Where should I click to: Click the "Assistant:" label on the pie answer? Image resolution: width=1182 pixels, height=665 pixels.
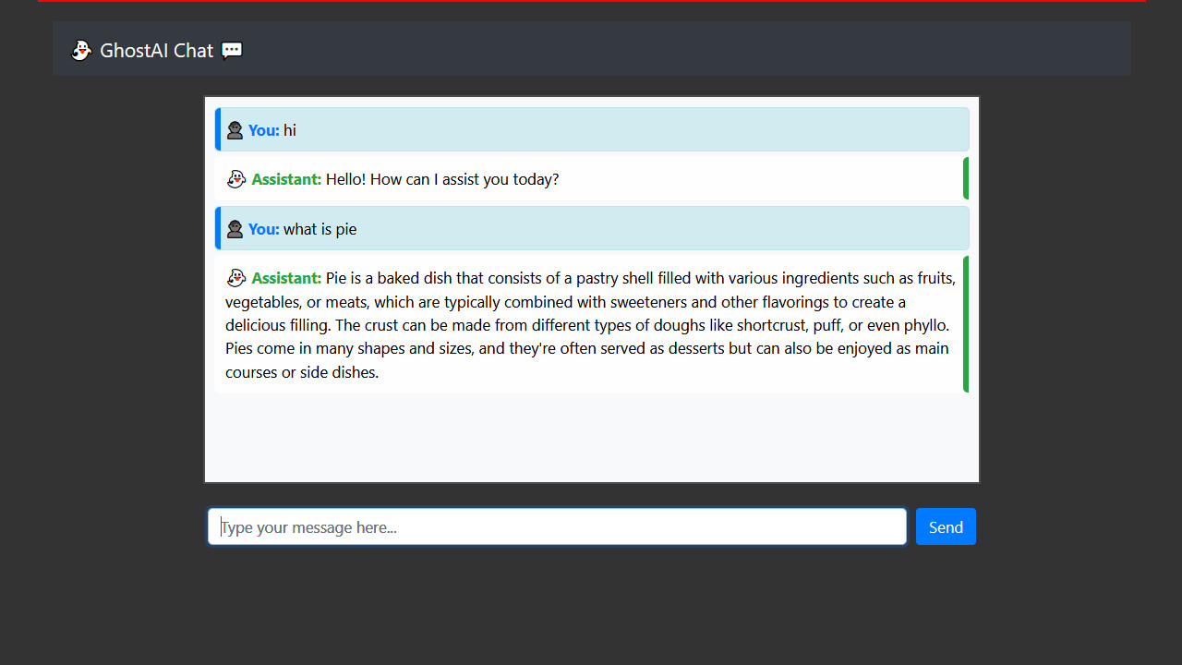pos(286,278)
